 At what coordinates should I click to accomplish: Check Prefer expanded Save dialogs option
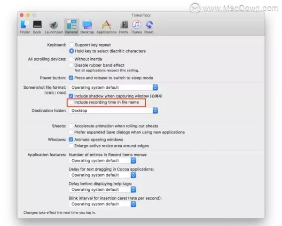pyautogui.click(x=71, y=132)
